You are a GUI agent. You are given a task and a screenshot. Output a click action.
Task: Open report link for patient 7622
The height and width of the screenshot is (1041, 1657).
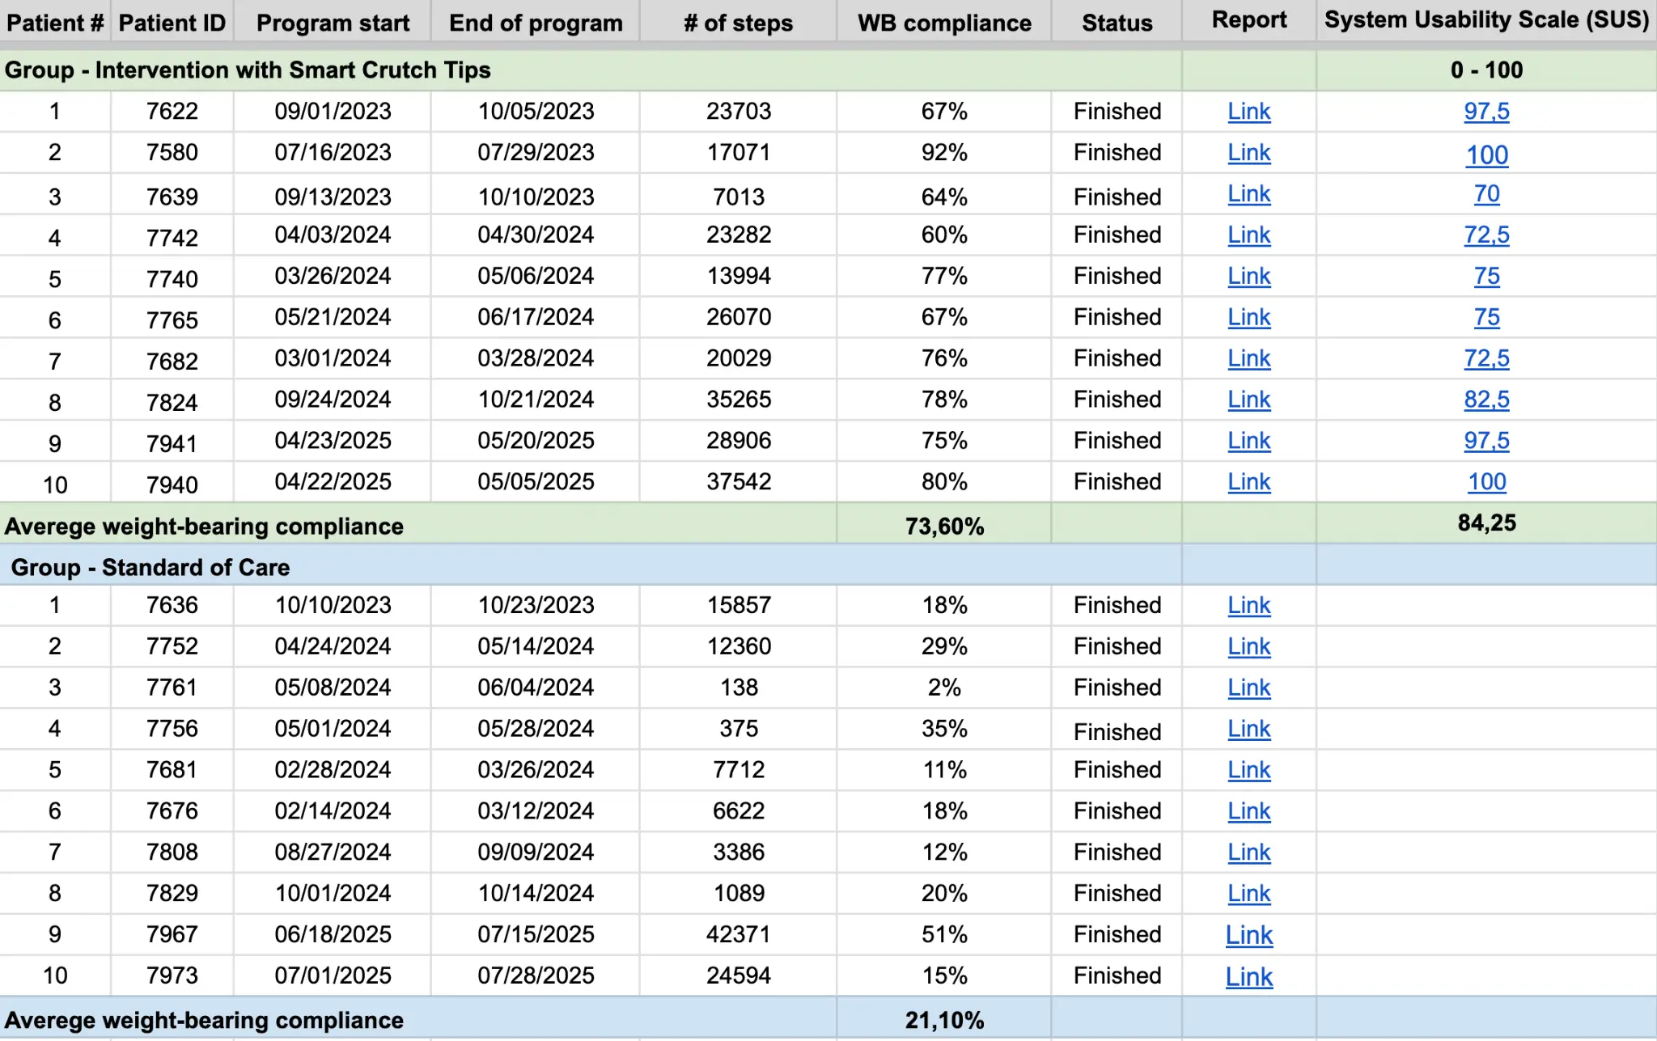tap(1248, 112)
